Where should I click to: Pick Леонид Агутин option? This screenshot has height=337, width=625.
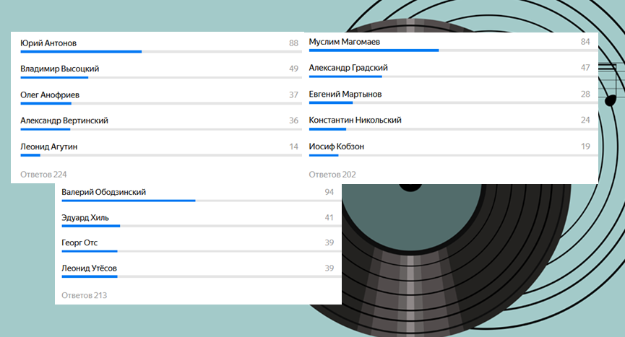coord(161,149)
